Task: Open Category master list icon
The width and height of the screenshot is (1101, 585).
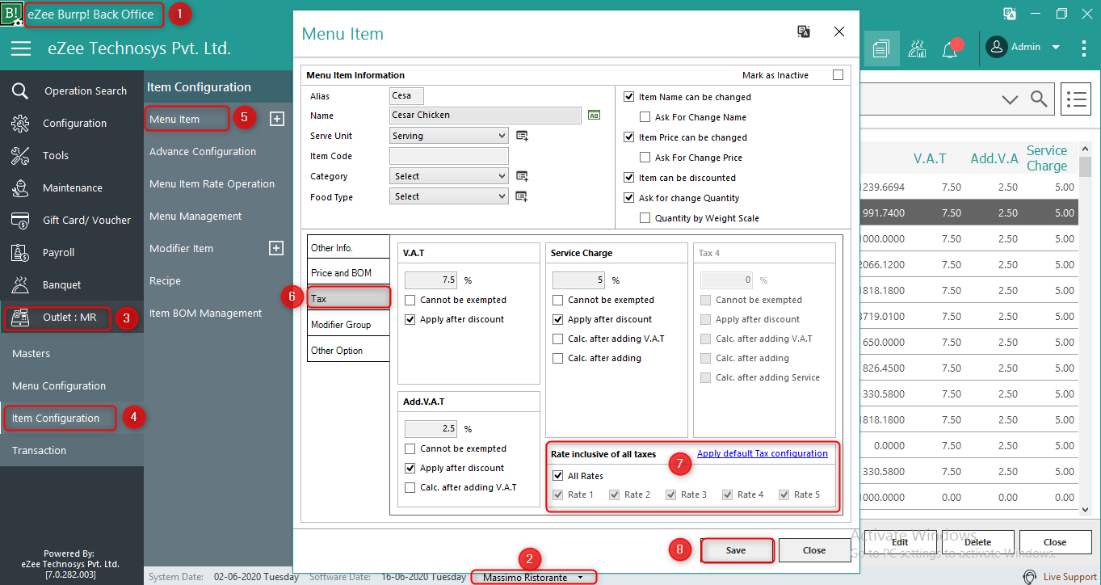Action: pos(522,176)
